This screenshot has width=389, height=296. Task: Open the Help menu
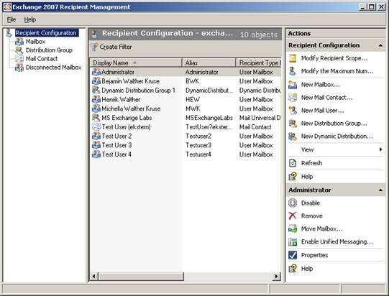pos(29,19)
